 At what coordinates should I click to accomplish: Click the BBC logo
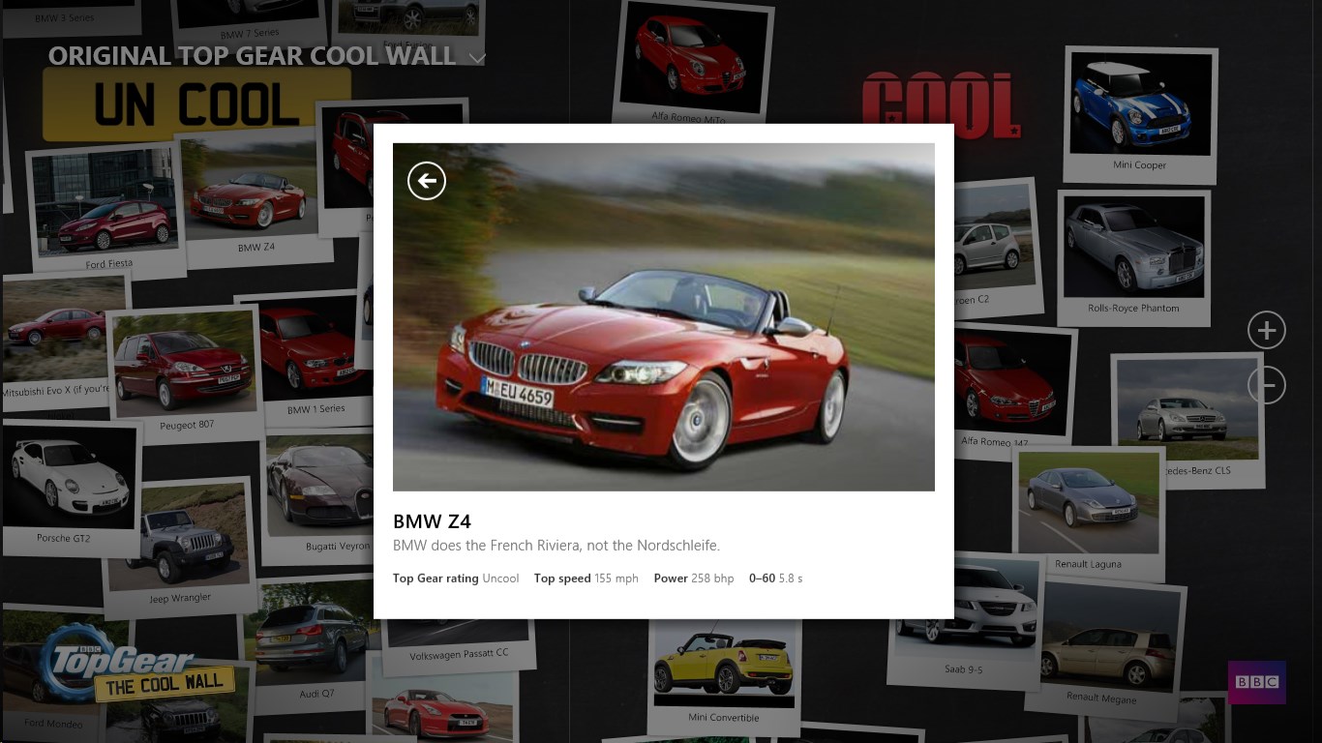(x=1256, y=682)
